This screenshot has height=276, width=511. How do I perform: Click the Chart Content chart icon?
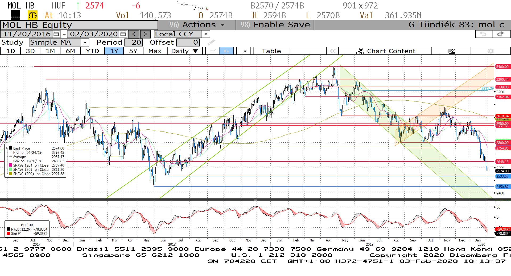pos(360,51)
